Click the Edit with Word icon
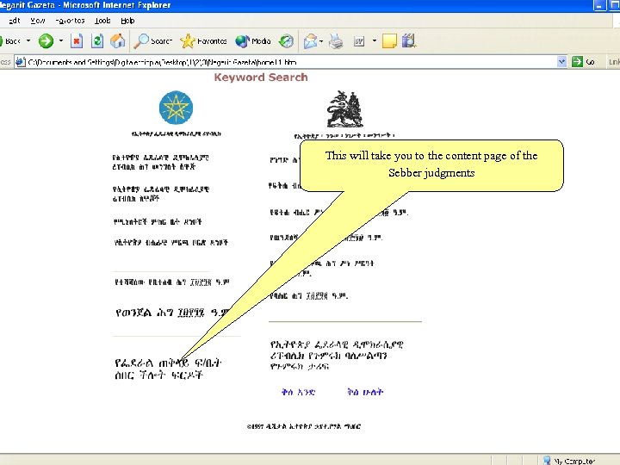Viewport: 620px width, 465px height. pos(359,41)
